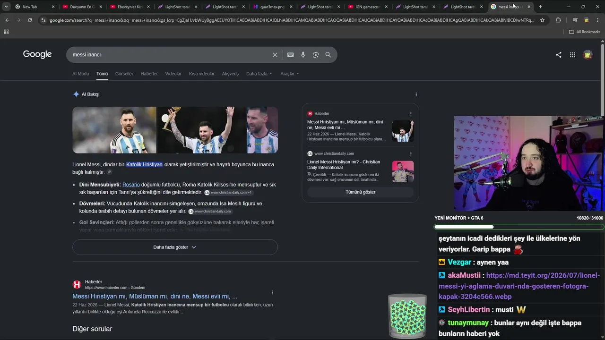This screenshot has height=340, width=605.
Task: Open the browser extensions menu
Action: coord(558,20)
